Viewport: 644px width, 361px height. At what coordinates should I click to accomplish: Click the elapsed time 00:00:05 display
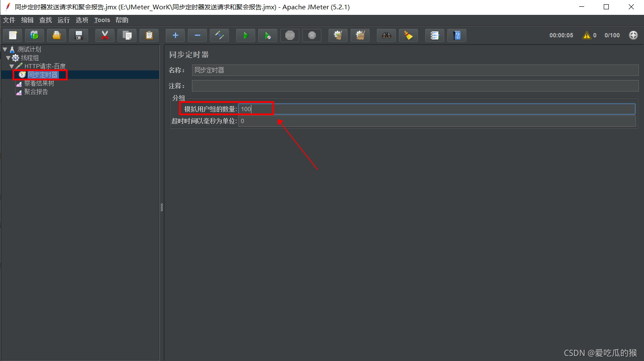point(561,35)
